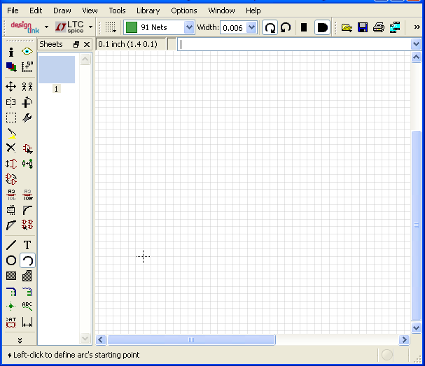Open the Options menu
The image size is (425, 366).
click(x=183, y=10)
